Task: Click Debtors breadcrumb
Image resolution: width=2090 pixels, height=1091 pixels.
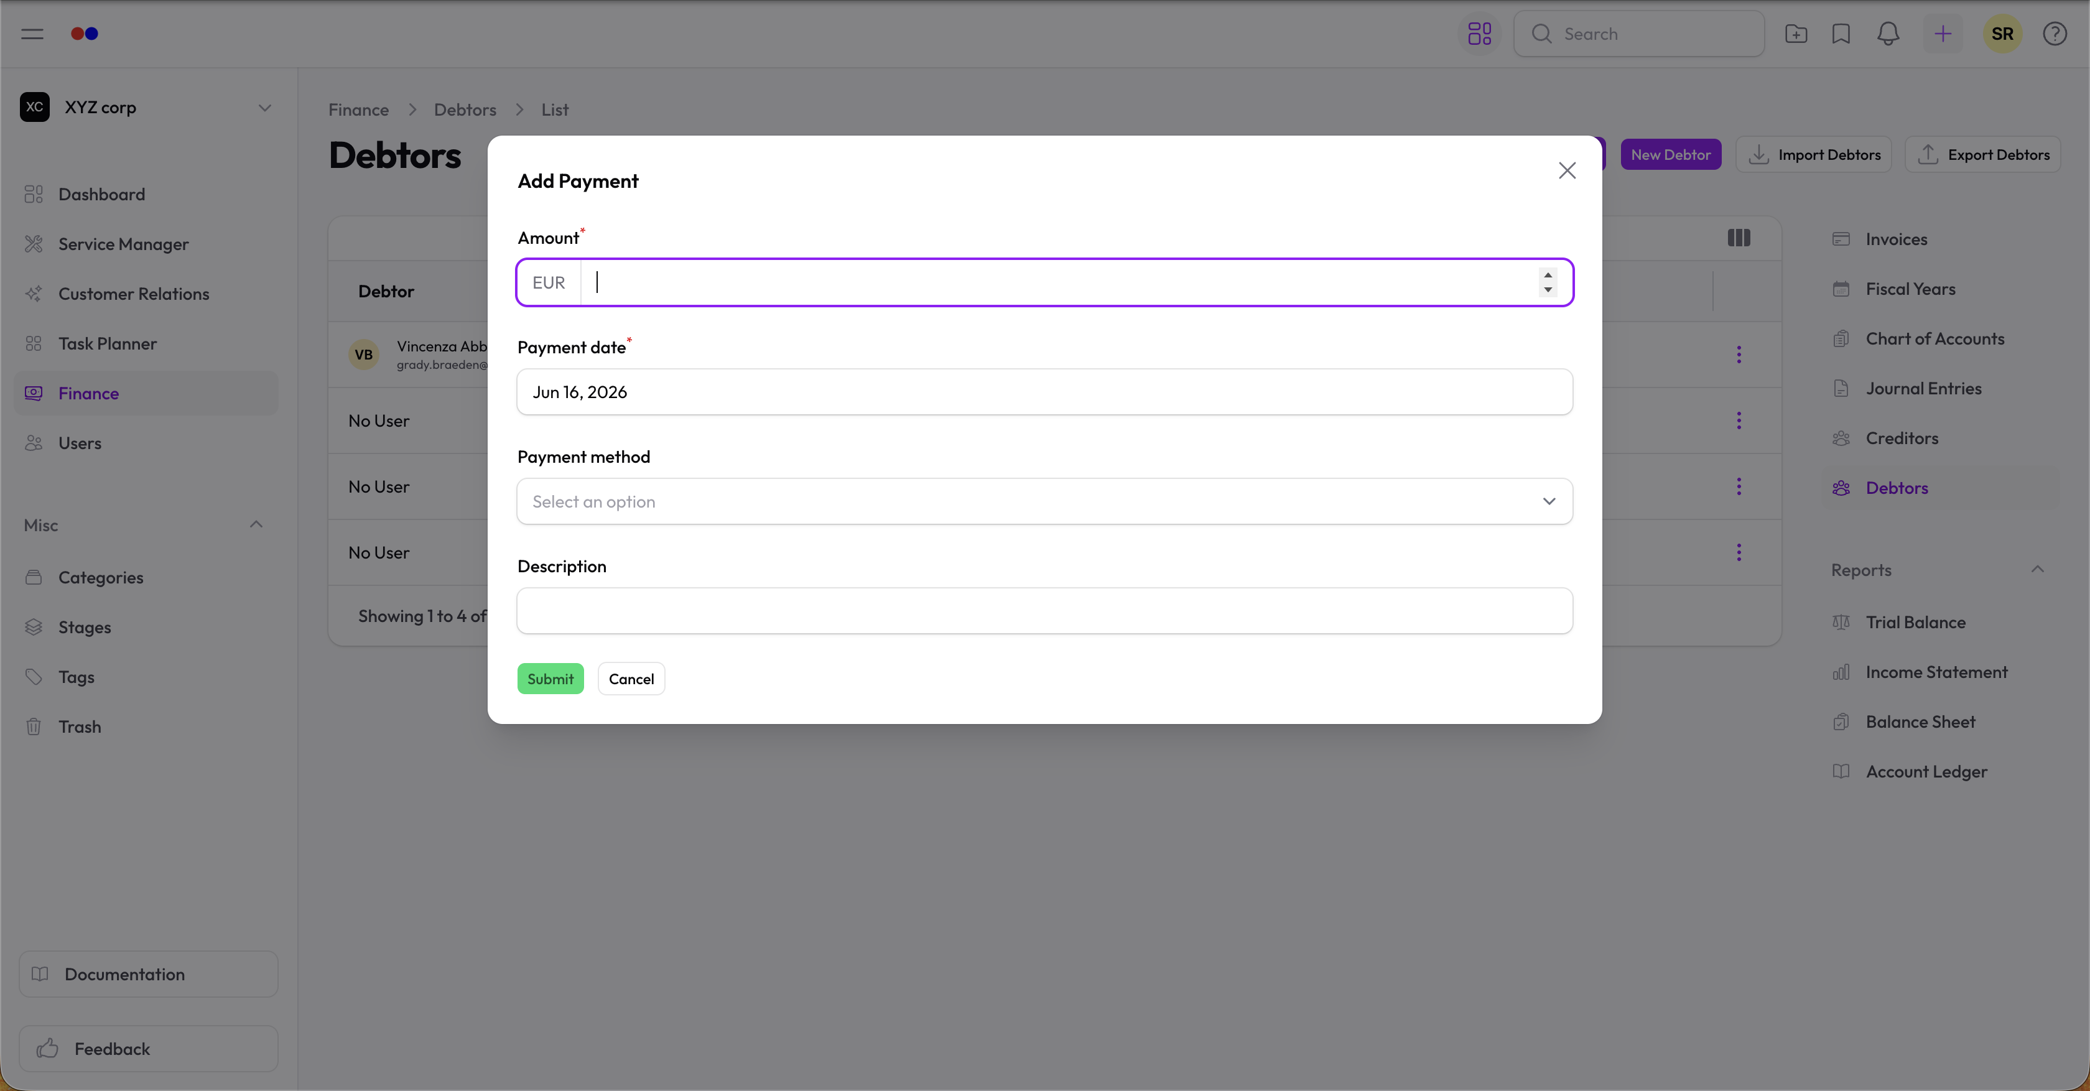Action: [x=465, y=109]
